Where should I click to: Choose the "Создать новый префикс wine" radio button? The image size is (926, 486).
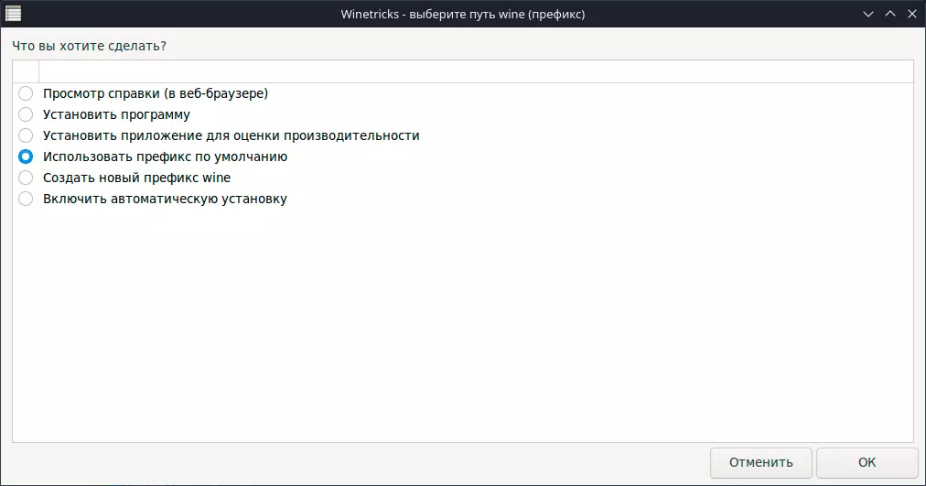click(x=26, y=178)
